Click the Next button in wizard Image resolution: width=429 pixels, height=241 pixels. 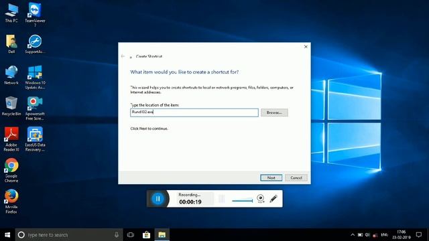[271, 178]
